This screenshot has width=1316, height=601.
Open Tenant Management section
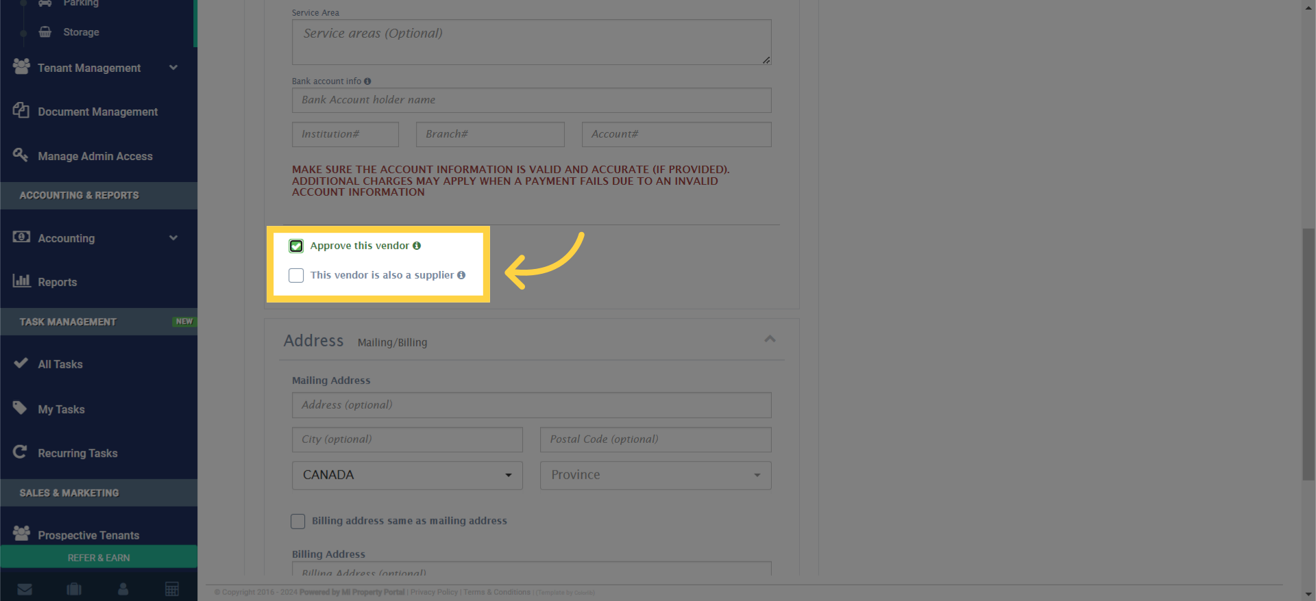coord(89,68)
